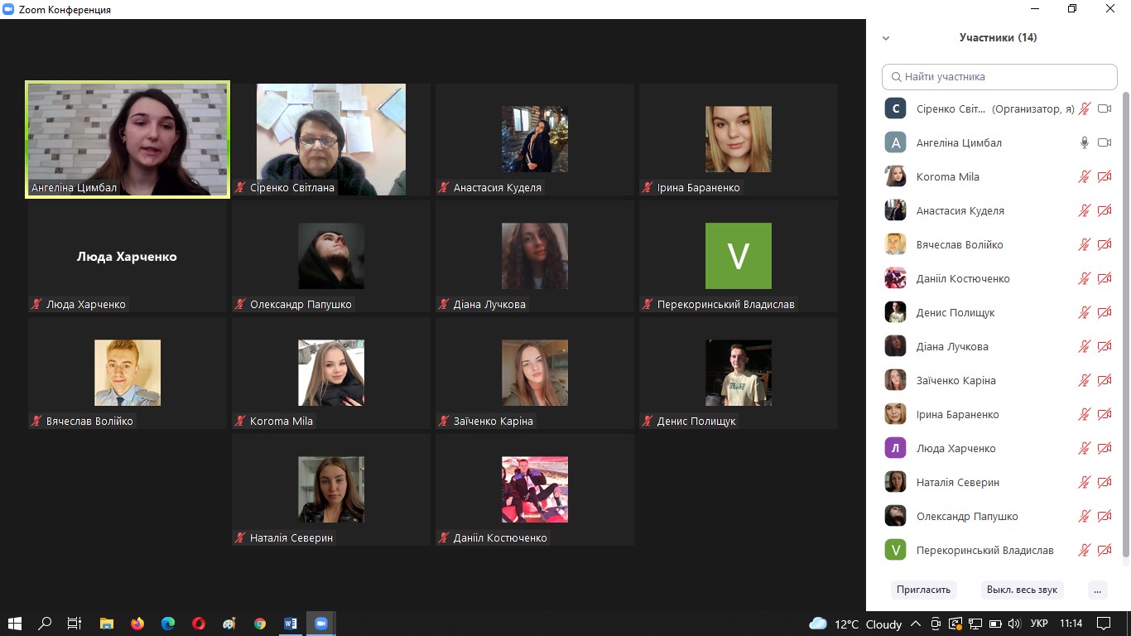Click the Zoom icon in the taskbar
This screenshot has width=1131, height=636.
click(321, 624)
